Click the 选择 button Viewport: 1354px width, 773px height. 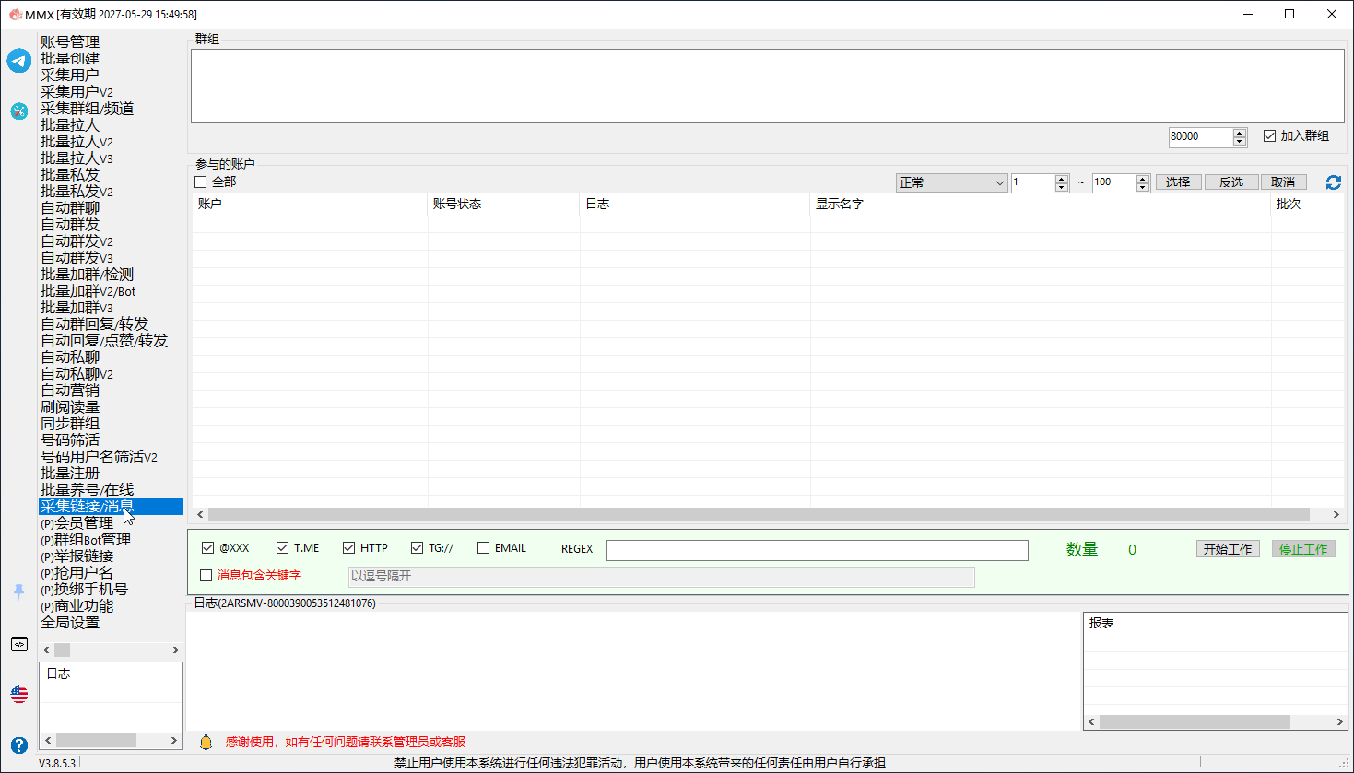tap(1178, 182)
